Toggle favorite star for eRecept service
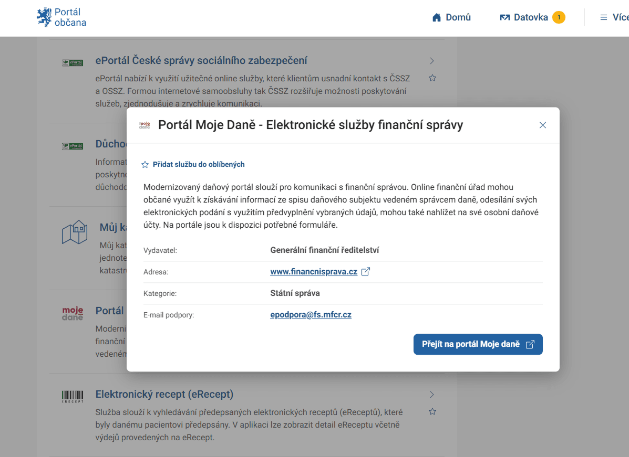Screen dimensions: 629x457 tap(432, 411)
